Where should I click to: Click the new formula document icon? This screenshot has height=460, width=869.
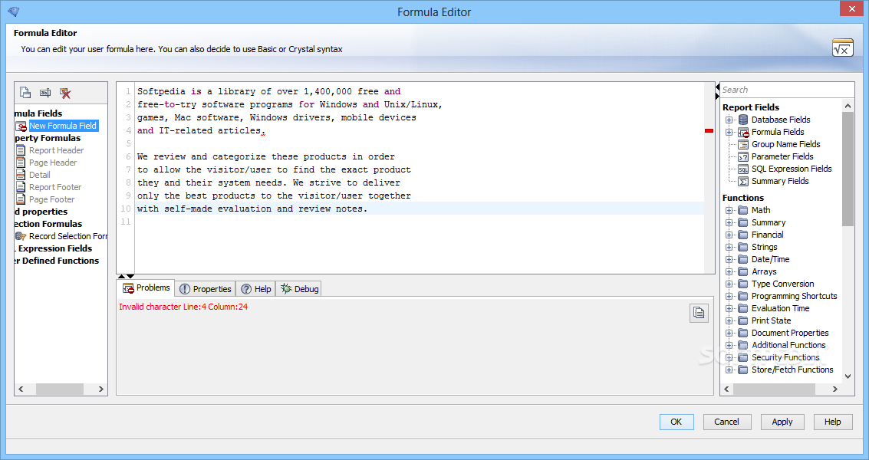coord(25,93)
